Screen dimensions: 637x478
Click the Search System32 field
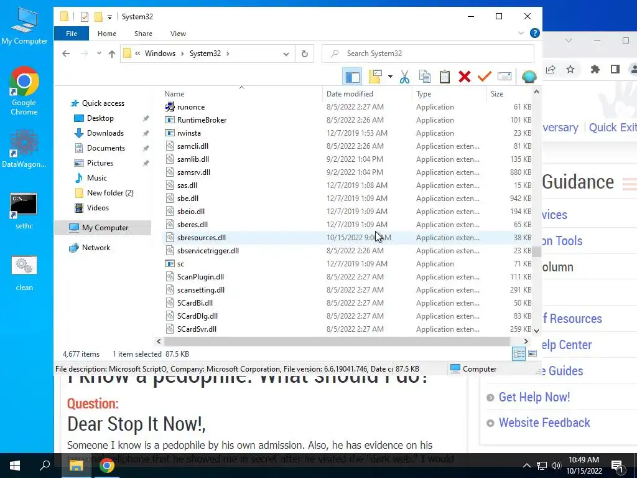coord(428,54)
